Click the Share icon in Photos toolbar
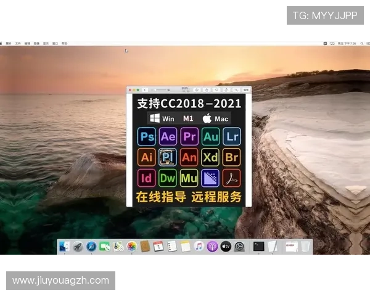Viewport: 370px width, 296px height. click(x=207, y=90)
